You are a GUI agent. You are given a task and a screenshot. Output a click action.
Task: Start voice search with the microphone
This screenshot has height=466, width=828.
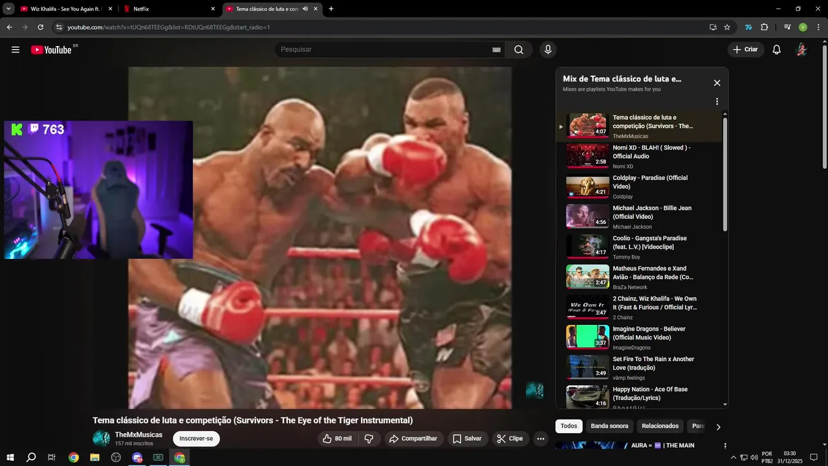(x=548, y=50)
